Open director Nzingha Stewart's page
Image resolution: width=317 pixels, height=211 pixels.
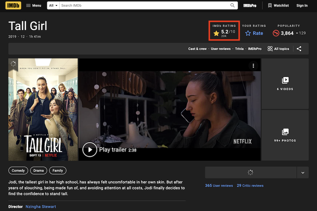[x=41, y=206]
